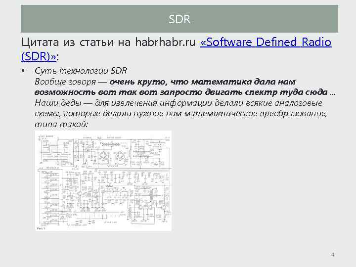Select the SDR slide title
Viewport: 356px width, 267px height.
pos(179,19)
